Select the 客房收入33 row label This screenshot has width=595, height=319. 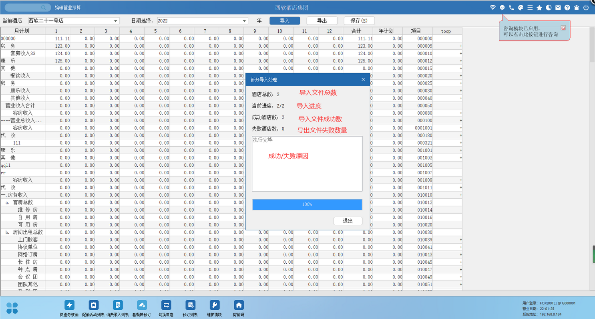click(23, 53)
